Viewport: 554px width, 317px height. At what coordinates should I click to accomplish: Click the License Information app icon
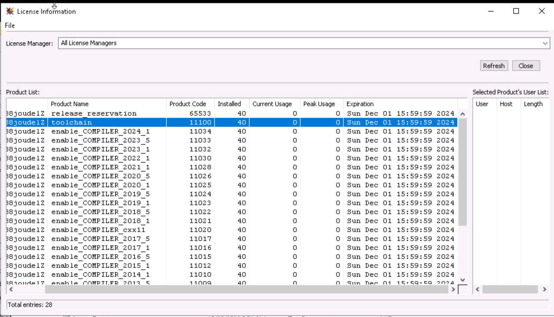pos(10,11)
